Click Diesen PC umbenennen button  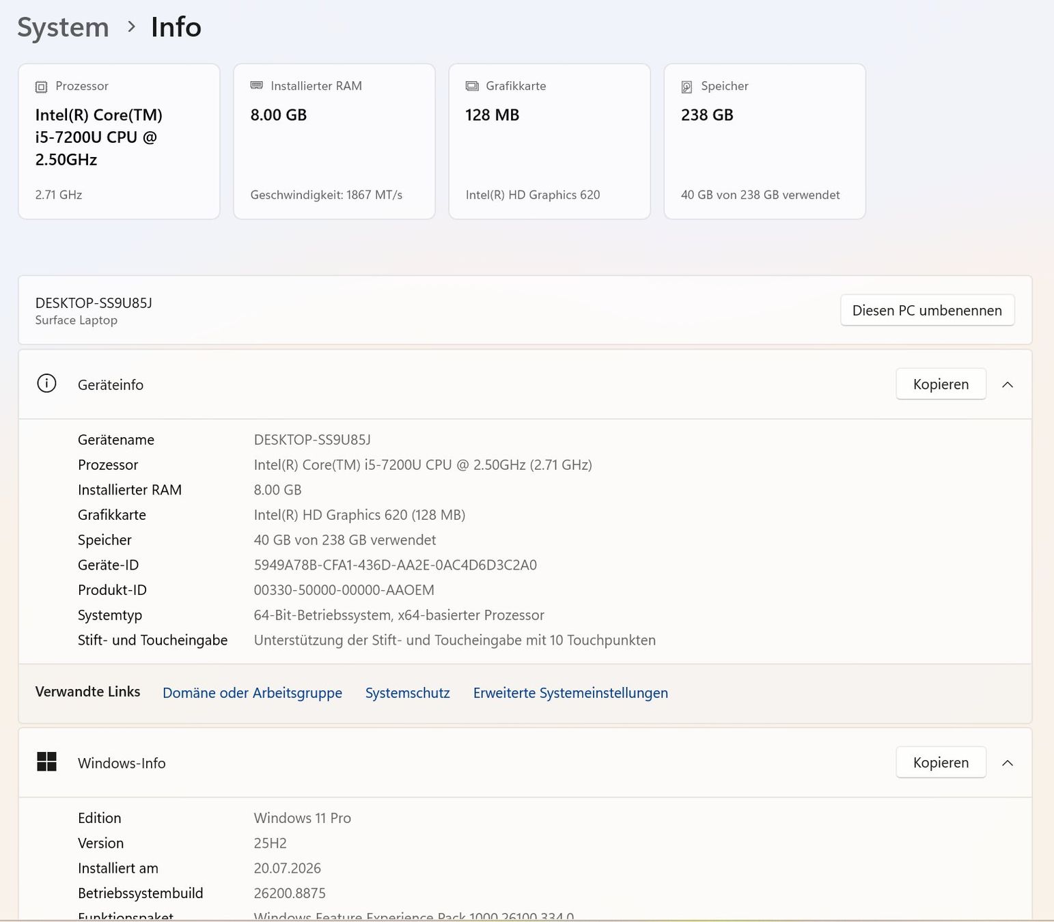927,310
